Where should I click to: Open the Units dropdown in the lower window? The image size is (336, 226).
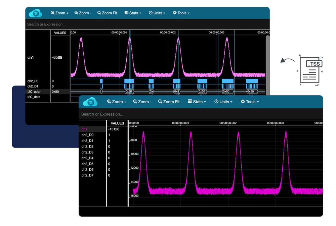[223, 102]
